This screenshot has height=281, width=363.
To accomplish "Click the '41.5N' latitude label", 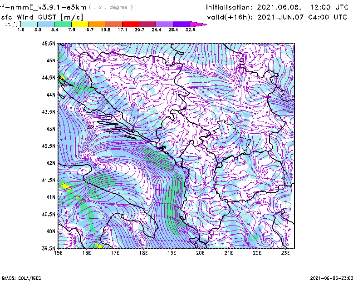I will point(49,180).
